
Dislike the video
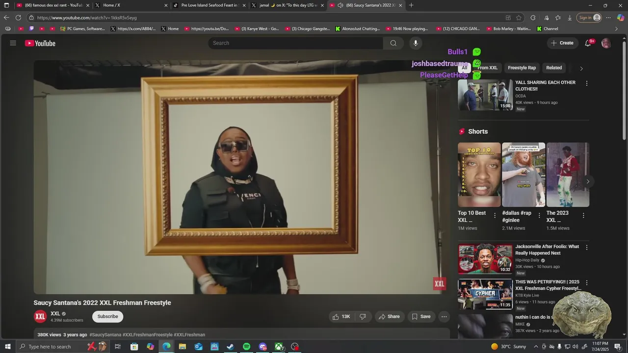tap(363, 317)
